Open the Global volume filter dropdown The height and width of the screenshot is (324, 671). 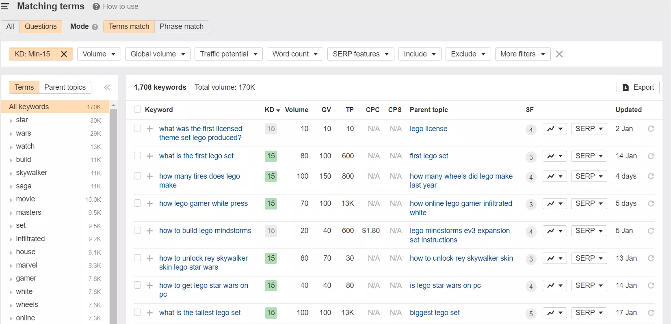coord(158,54)
